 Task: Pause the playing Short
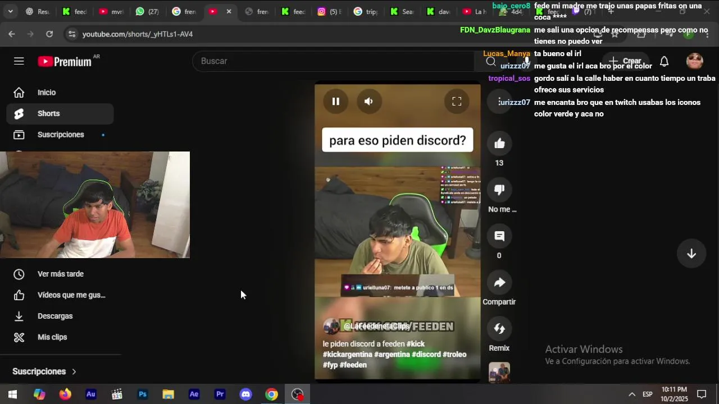335,102
